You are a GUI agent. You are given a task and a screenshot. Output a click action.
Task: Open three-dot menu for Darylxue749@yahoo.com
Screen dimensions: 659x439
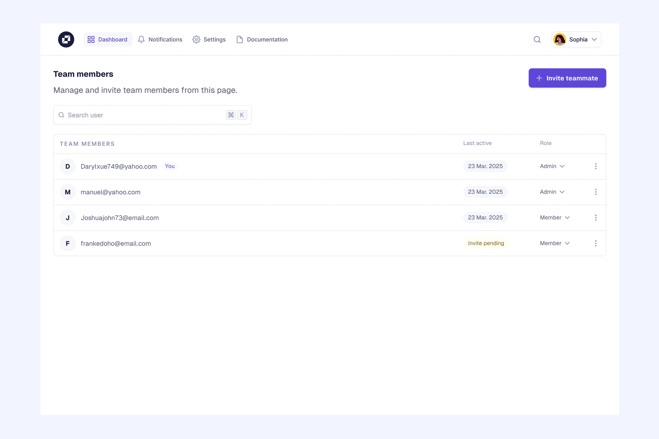tap(595, 166)
